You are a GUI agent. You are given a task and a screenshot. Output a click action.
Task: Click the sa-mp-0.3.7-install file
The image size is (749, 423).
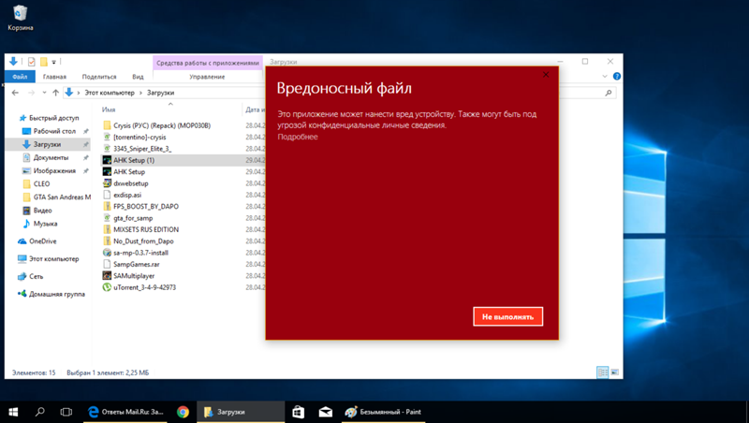[140, 253]
